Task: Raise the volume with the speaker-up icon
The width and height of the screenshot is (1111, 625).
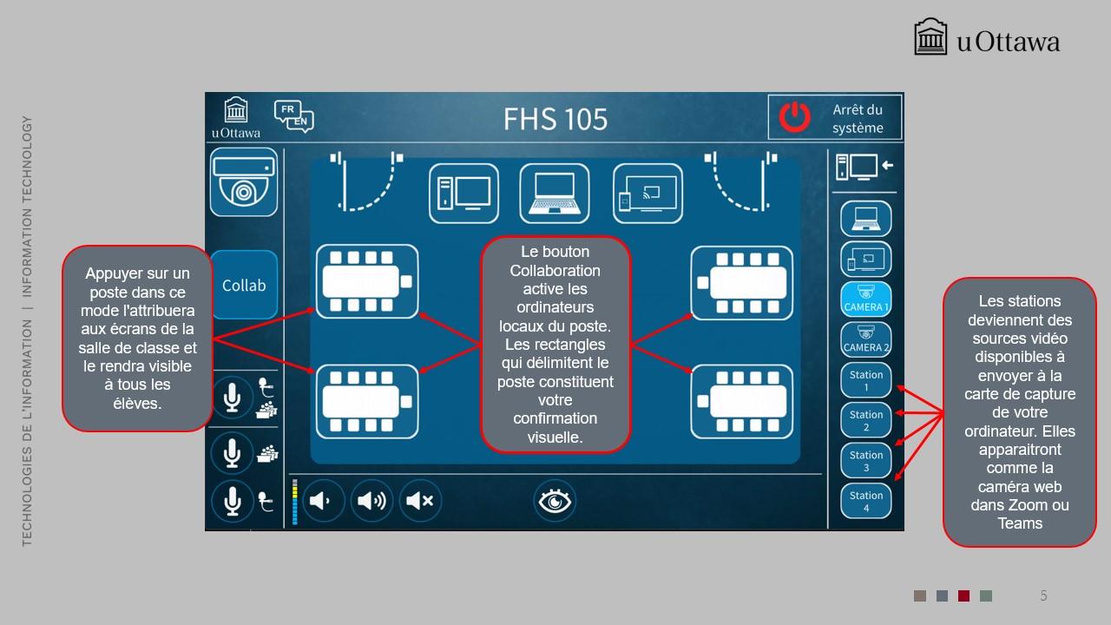Action: coord(371,501)
